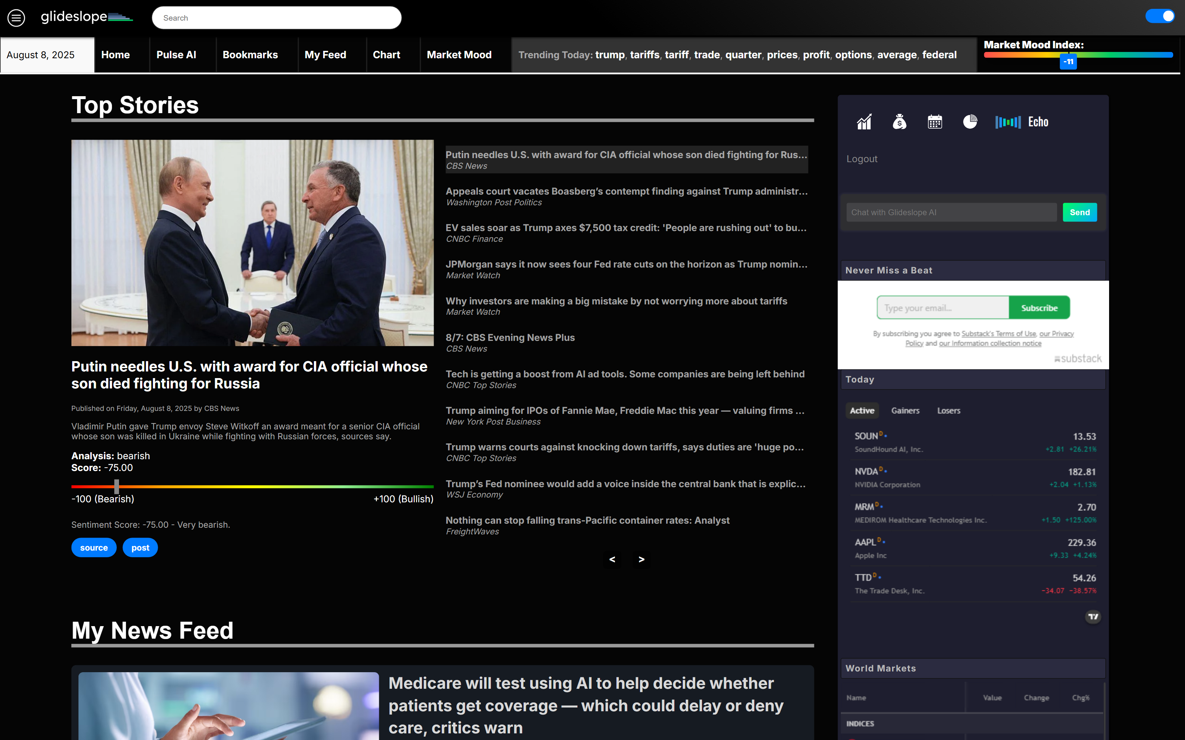1185x740 pixels.
Task: Select the Active tab
Action: pos(861,411)
